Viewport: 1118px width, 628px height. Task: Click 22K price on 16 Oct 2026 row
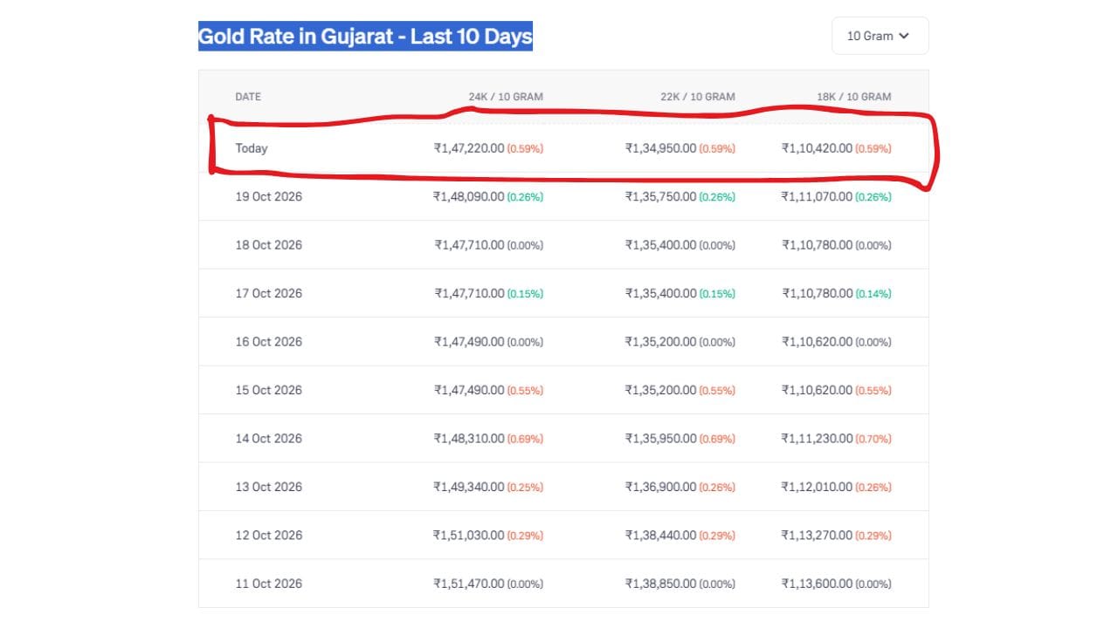(661, 342)
